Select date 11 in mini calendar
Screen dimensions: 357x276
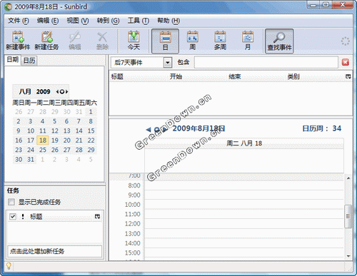point(43,131)
